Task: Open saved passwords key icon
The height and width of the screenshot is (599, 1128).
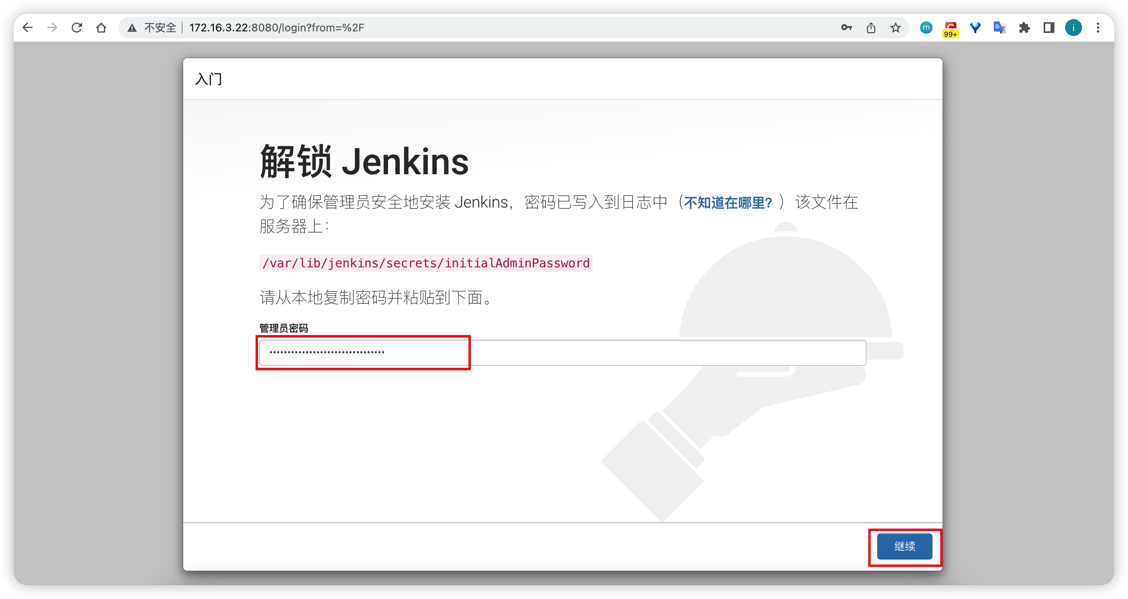Action: (847, 28)
